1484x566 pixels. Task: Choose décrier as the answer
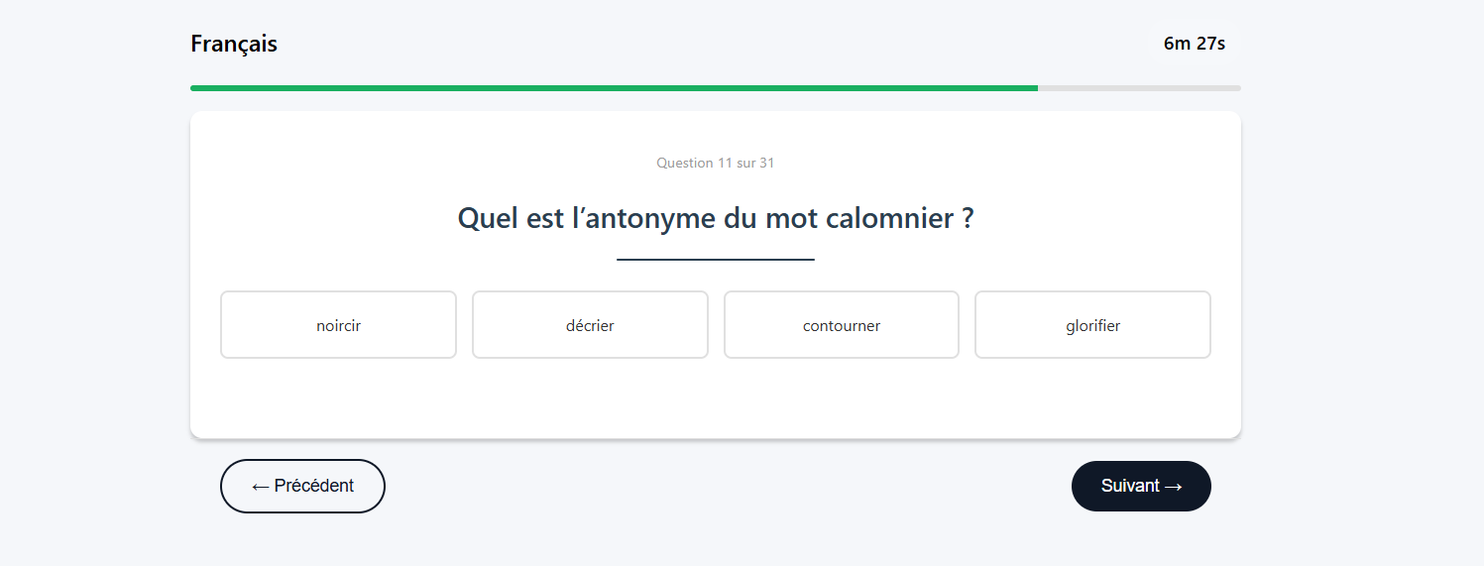tap(590, 325)
